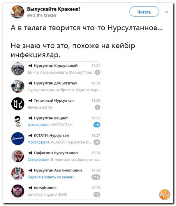Expand the tweet options chevron

[x=166, y=12]
